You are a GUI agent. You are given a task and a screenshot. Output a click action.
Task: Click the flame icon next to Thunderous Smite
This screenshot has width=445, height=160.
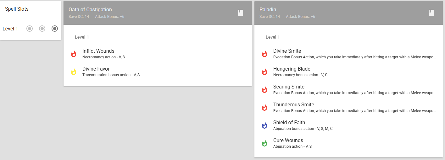[x=264, y=108]
